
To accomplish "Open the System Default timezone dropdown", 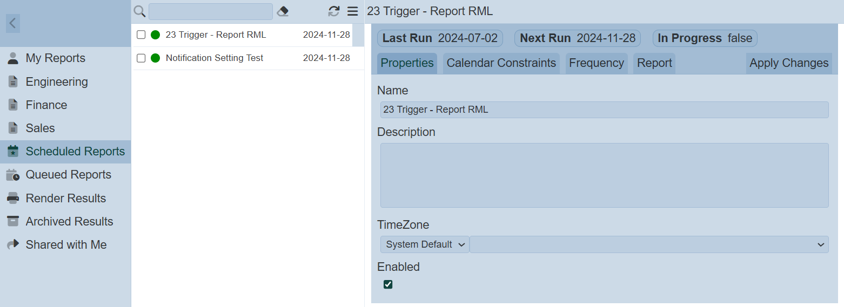I will 425,244.
